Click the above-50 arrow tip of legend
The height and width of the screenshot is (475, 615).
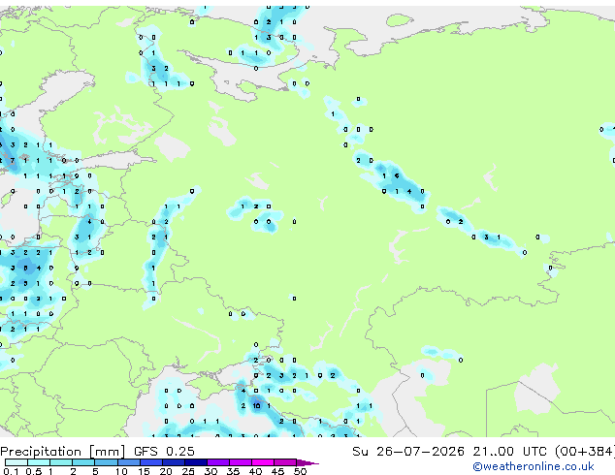(x=307, y=462)
